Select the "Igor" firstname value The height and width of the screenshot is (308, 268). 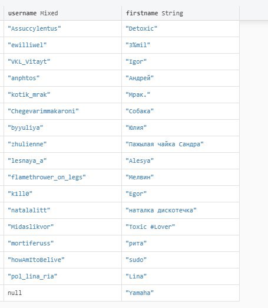pos(136,61)
